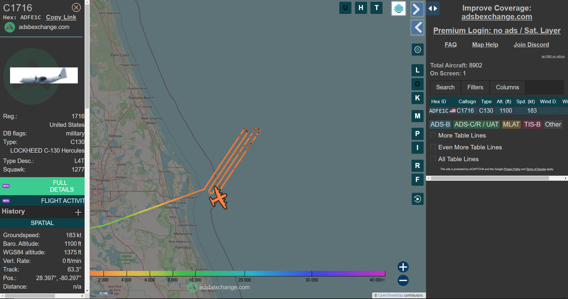Toggle the MLAT source filter
This screenshot has width=568, height=299.
(x=511, y=125)
